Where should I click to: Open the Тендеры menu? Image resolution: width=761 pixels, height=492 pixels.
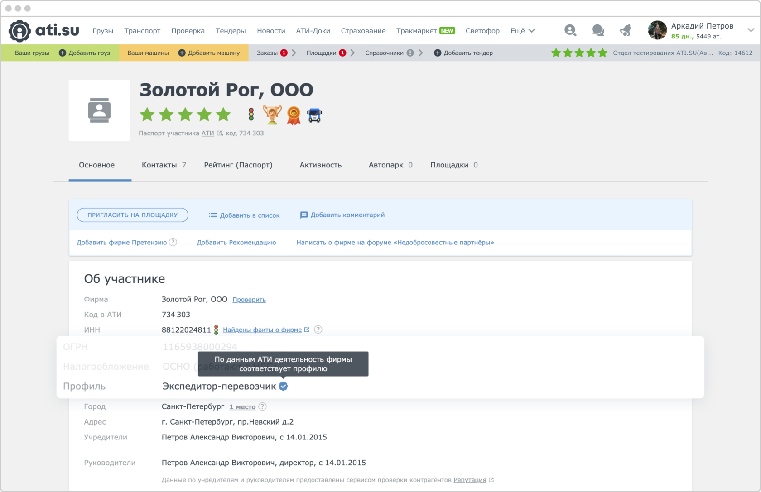(231, 31)
